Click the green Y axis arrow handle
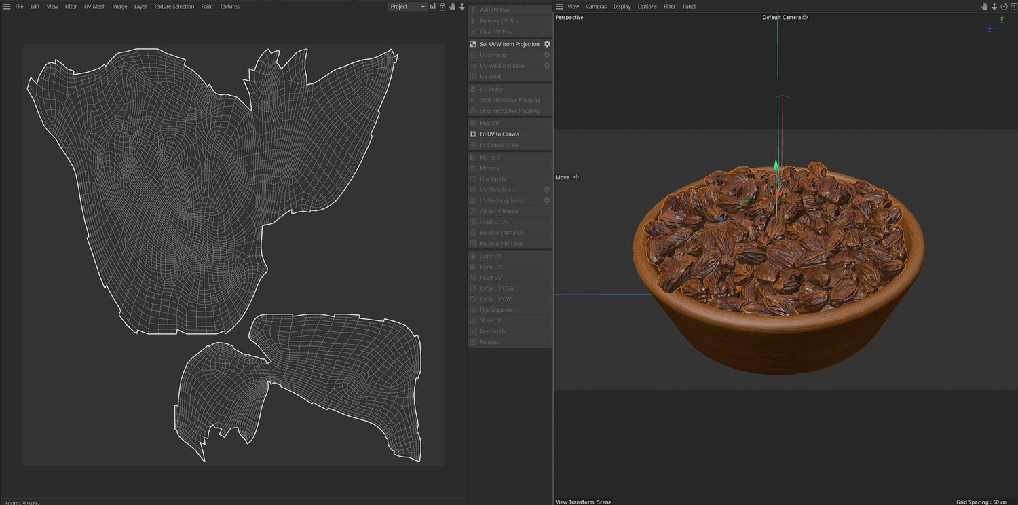The height and width of the screenshot is (505, 1018). pyautogui.click(x=776, y=165)
